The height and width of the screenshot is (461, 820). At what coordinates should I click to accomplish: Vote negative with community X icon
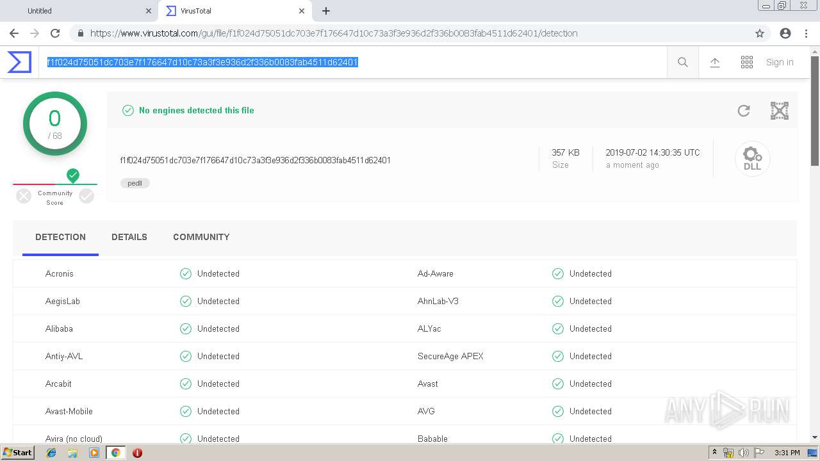pos(24,196)
